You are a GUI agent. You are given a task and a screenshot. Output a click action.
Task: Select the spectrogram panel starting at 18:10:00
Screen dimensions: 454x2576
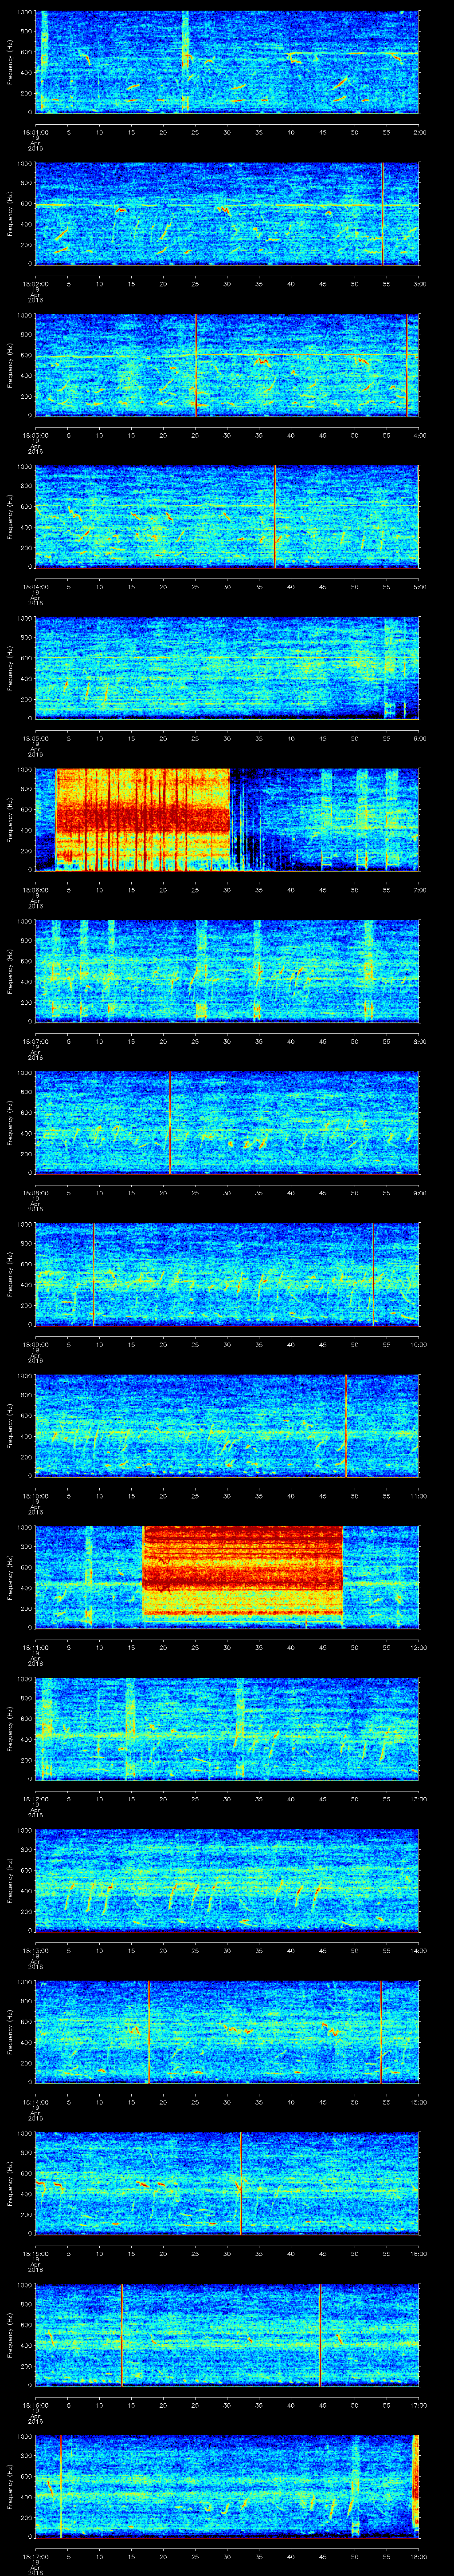coord(227,1425)
